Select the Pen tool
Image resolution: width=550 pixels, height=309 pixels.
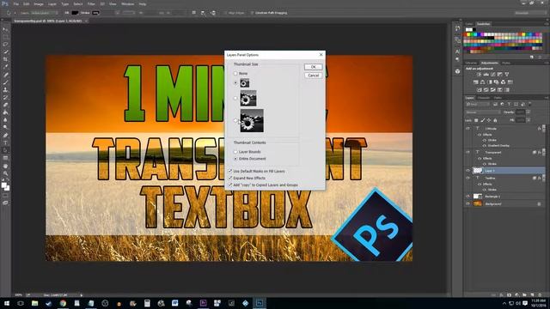tap(5, 136)
